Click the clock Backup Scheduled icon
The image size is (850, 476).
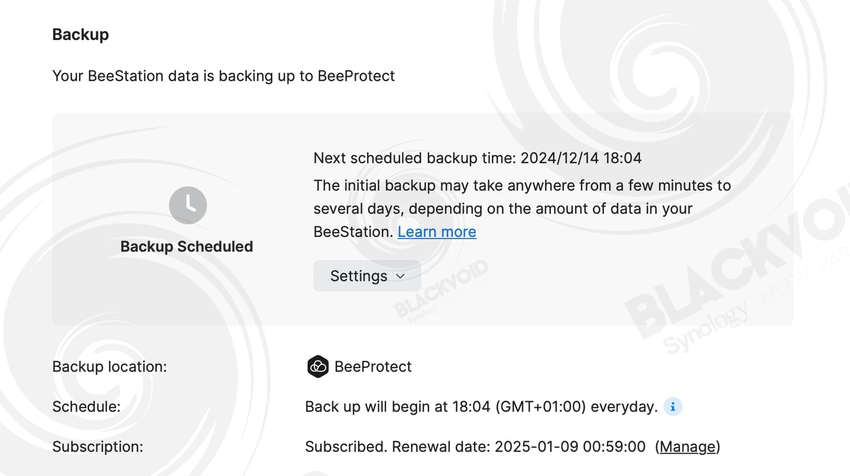[x=188, y=205]
